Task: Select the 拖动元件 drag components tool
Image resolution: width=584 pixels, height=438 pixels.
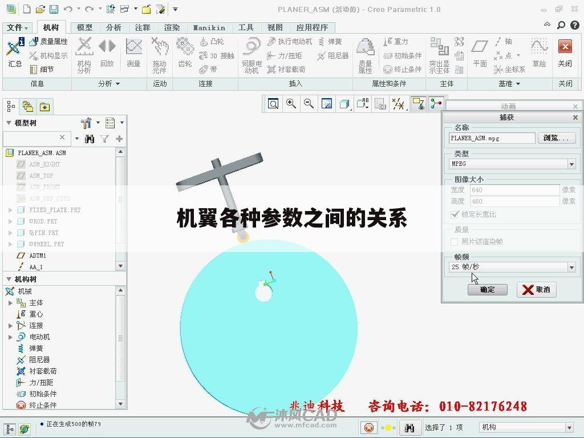Action: coord(160,55)
